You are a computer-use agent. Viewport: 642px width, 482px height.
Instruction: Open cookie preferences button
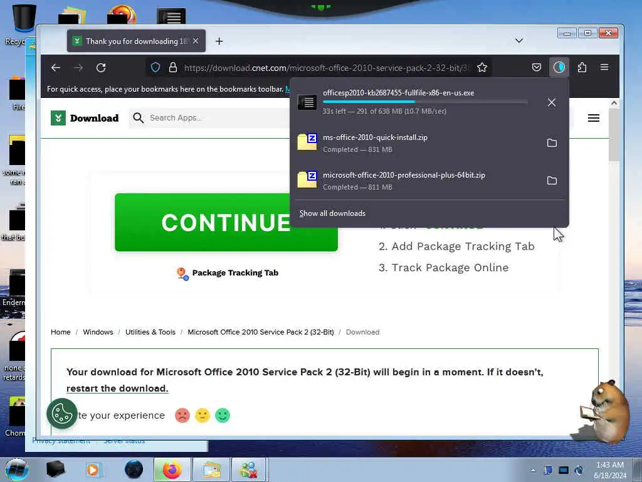[62, 414]
